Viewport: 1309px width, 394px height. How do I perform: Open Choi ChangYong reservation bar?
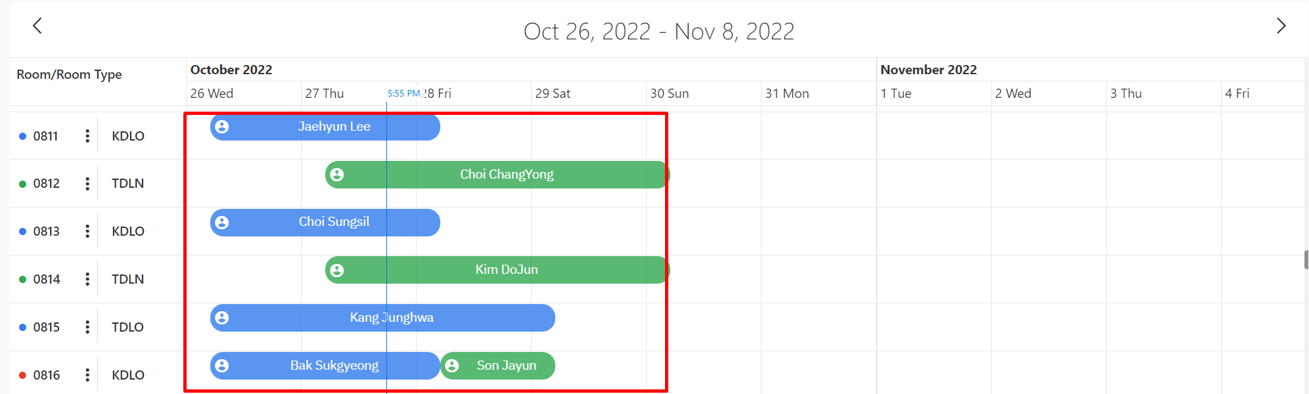coord(506,175)
